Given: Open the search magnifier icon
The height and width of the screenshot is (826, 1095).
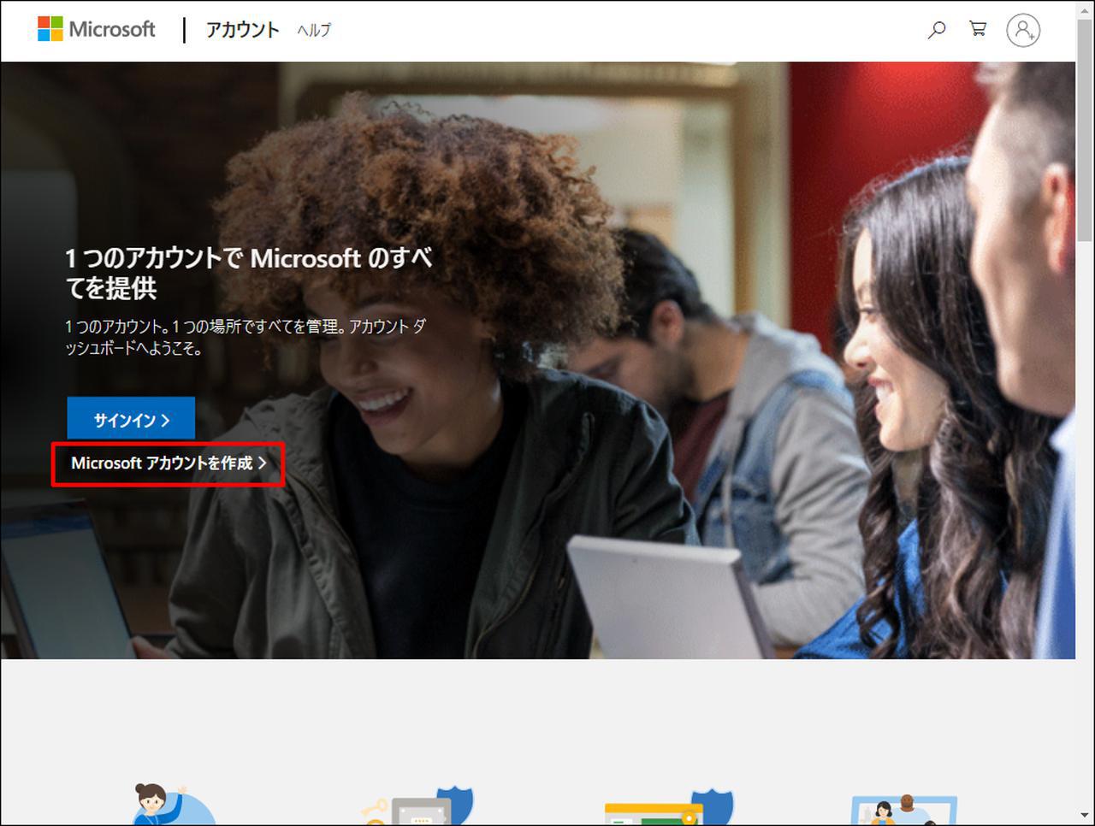Looking at the screenshot, I should [x=937, y=30].
